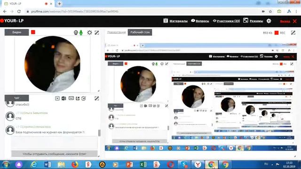
Task: Open Skype from the taskbar
Action: point(184,164)
